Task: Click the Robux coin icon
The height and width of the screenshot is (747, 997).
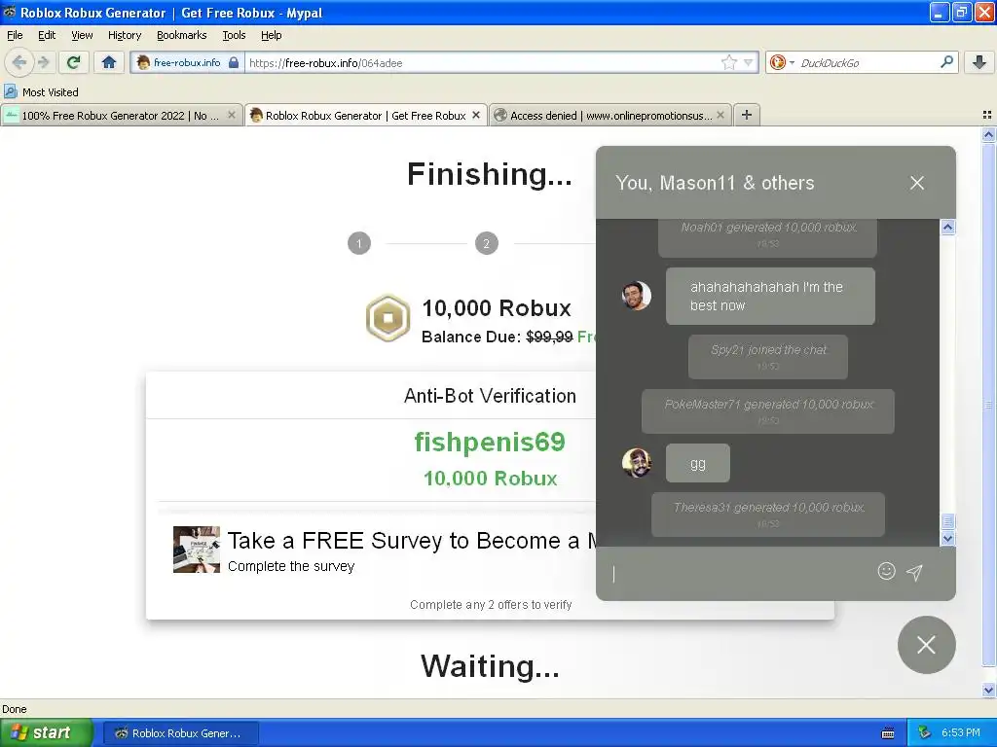Action: (x=388, y=318)
